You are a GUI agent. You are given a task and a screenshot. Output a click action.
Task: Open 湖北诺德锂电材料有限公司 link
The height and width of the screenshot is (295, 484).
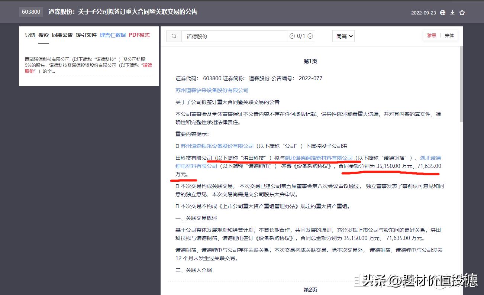[308, 162]
